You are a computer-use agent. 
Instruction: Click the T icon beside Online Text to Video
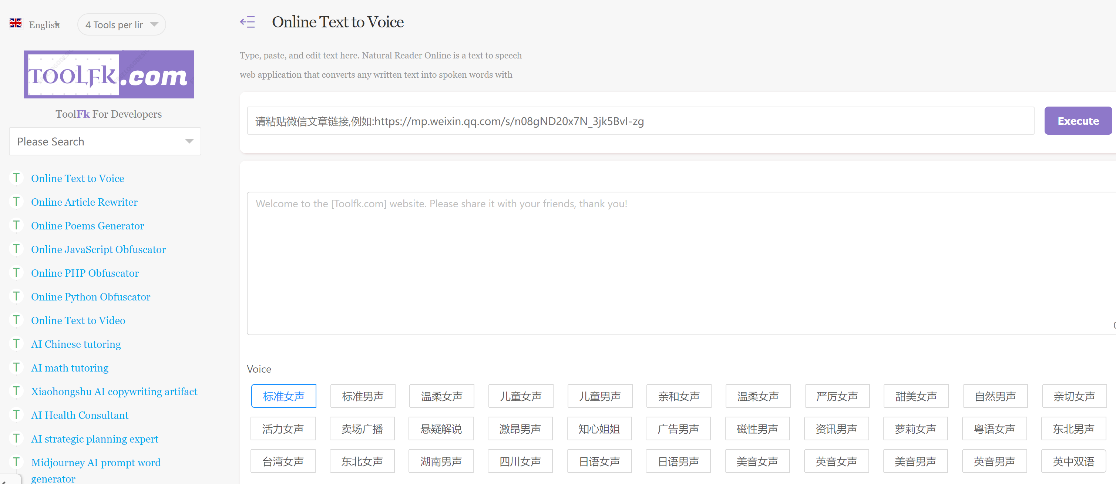16,320
